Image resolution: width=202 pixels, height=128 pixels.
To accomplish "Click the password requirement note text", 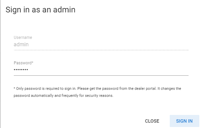I will click(x=97, y=92).
